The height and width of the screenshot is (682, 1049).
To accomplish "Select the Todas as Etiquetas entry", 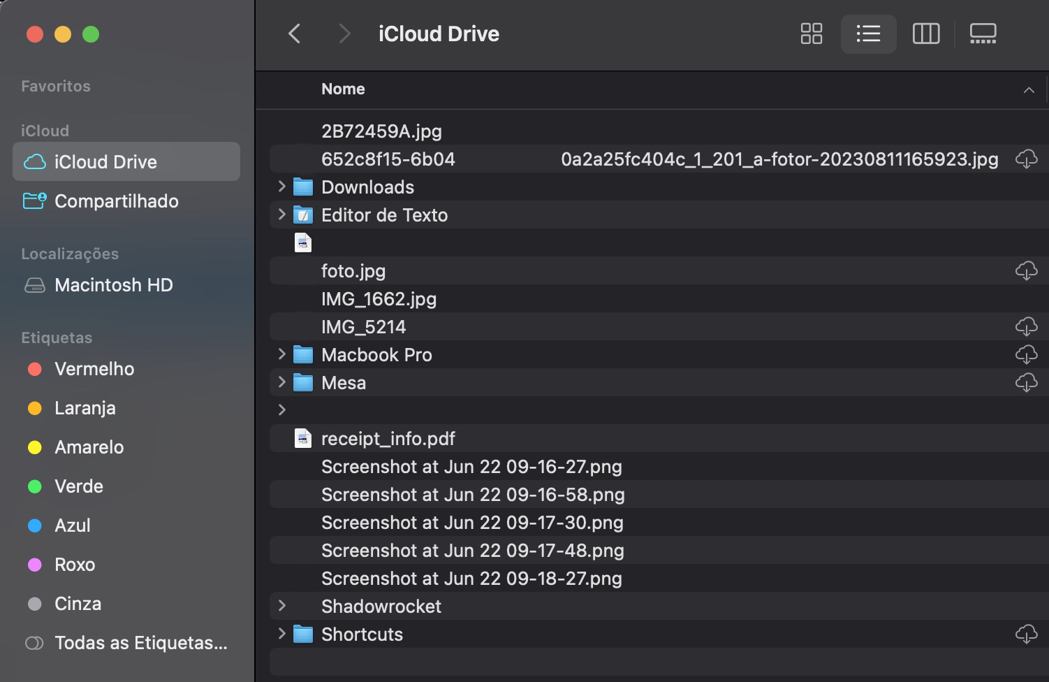I will [126, 643].
